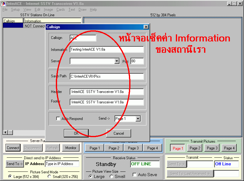Click the Callsign column header

tap(13, 21)
